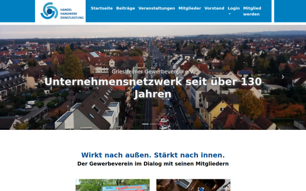Image resolution: width=306 pixels, height=191 pixels.
Task: Click the Mitglied werden link
Action: [252, 11]
